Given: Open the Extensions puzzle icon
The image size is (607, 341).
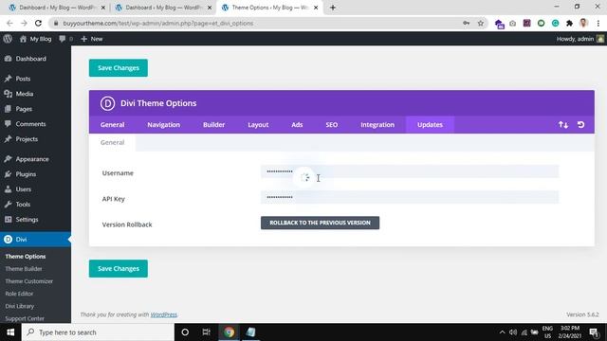Looking at the screenshot, I should coord(569,23).
